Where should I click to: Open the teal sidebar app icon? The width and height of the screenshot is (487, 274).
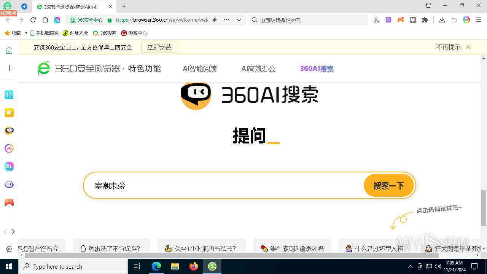click(x=9, y=95)
